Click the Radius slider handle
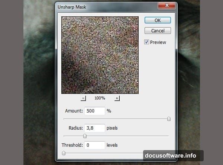The image size is (223, 165). [85, 136]
